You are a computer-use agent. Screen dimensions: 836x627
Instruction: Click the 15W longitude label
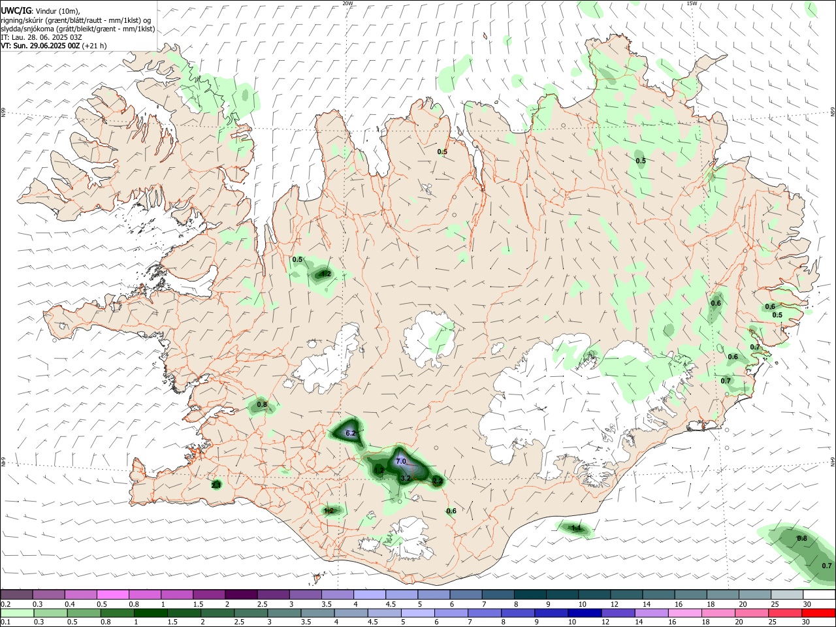click(692, 3)
